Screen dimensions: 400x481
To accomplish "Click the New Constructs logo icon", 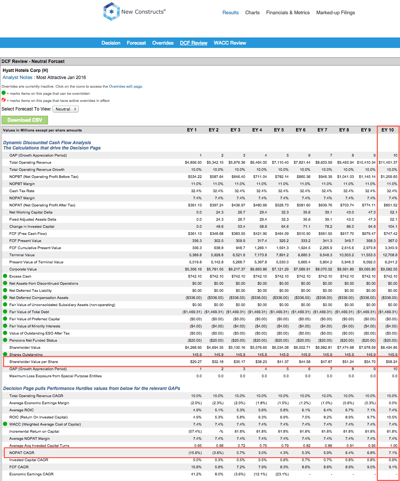I will tap(111, 12).
